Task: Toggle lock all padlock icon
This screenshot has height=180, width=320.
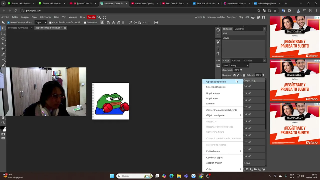Action: (x=244, y=75)
